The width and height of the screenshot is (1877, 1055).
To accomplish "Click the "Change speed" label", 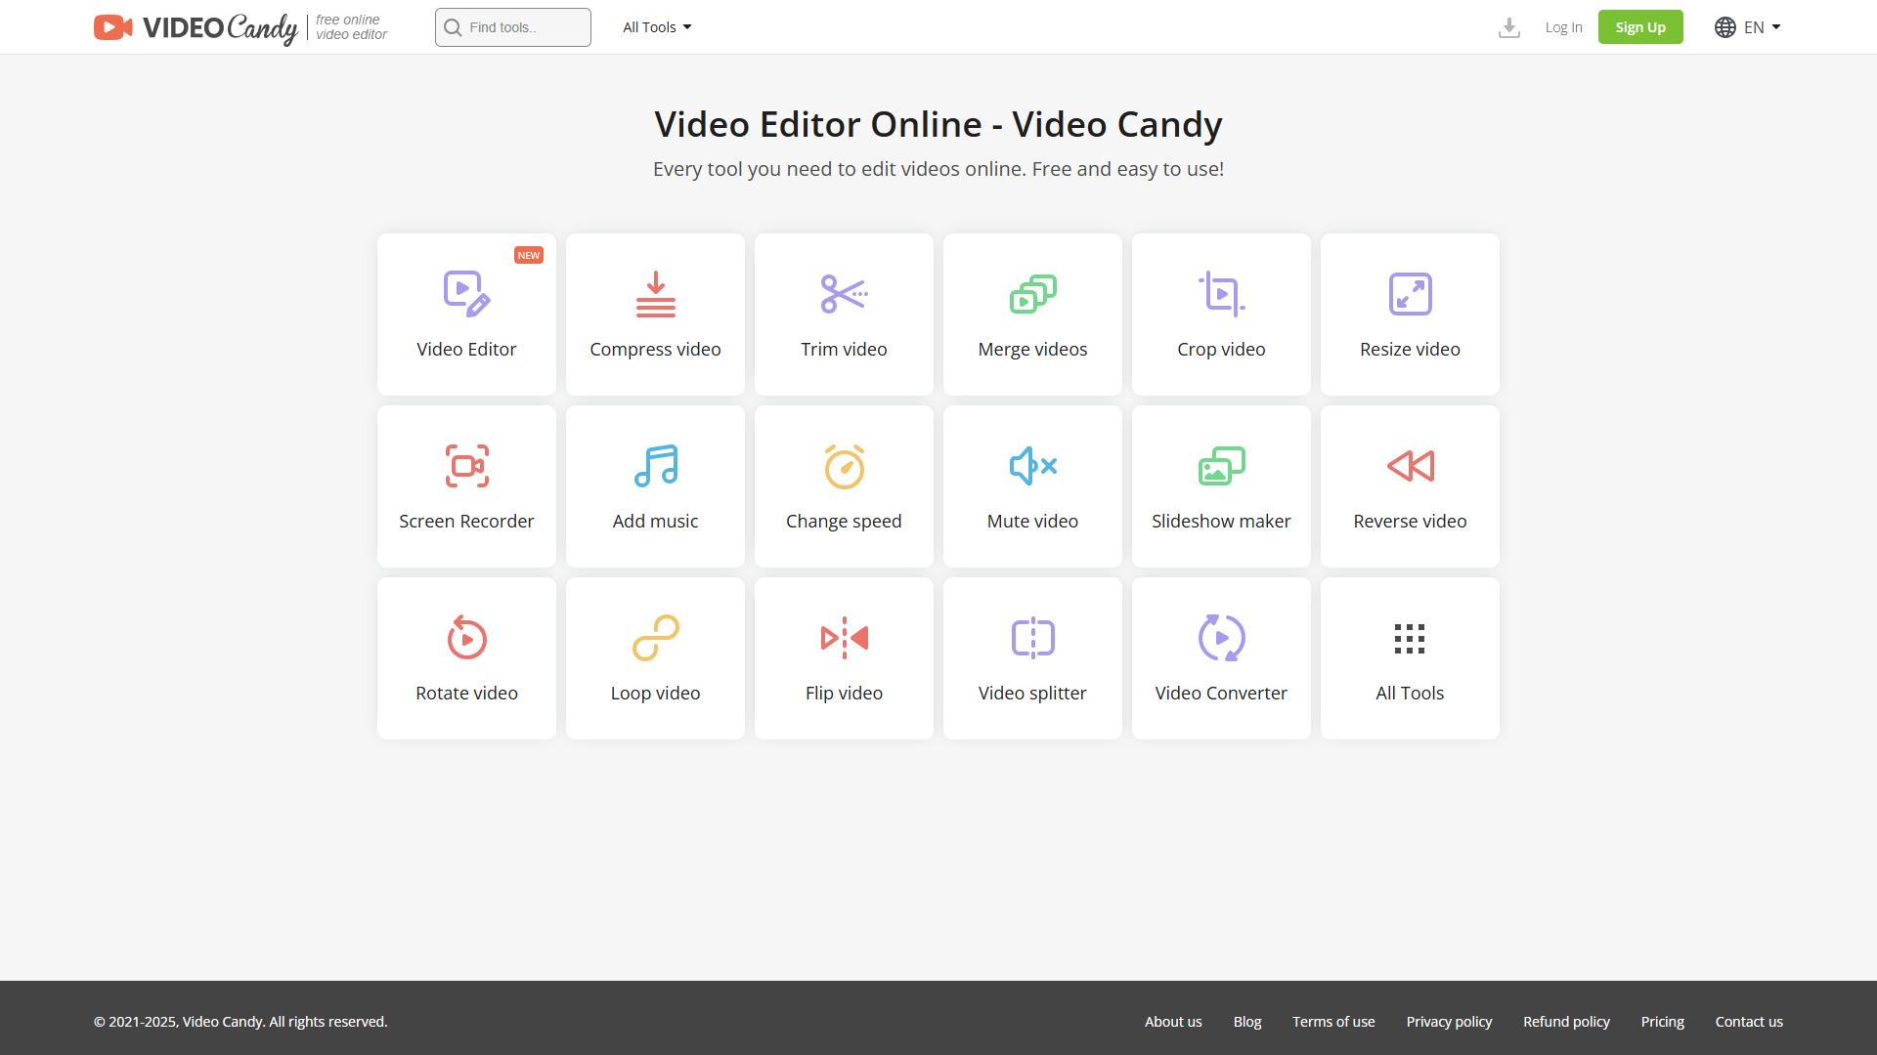I will point(844,522).
